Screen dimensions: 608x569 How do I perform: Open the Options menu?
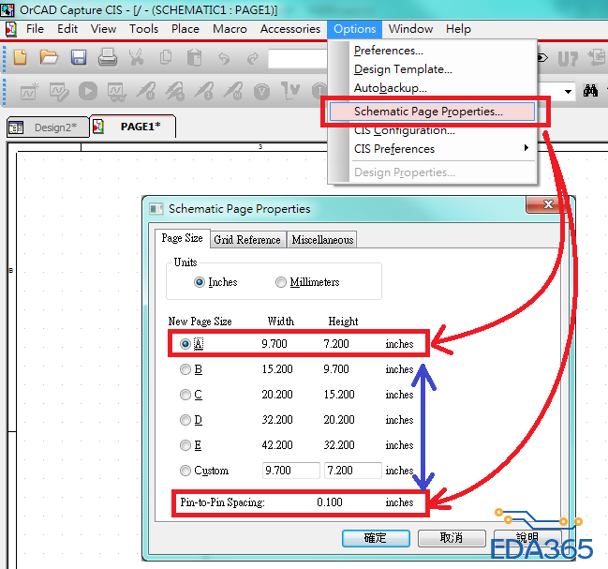click(x=354, y=29)
